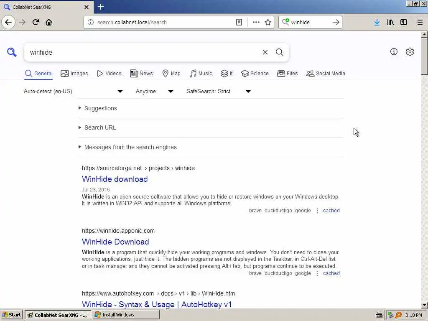Submit search with the magnifier button
The width and height of the screenshot is (428, 321).
click(x=279, y=52)
